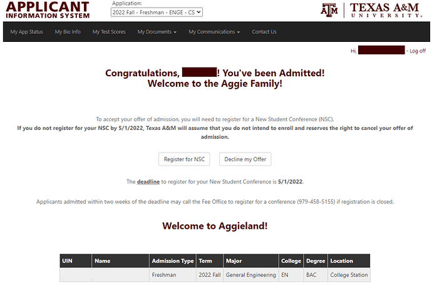
Task: Click bold 5/1/2022 date in deadline sentence
Action: pos(290,182)
